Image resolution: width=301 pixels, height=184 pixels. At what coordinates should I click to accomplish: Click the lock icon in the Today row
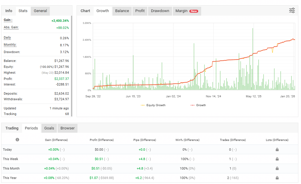(x=277, y=149)
